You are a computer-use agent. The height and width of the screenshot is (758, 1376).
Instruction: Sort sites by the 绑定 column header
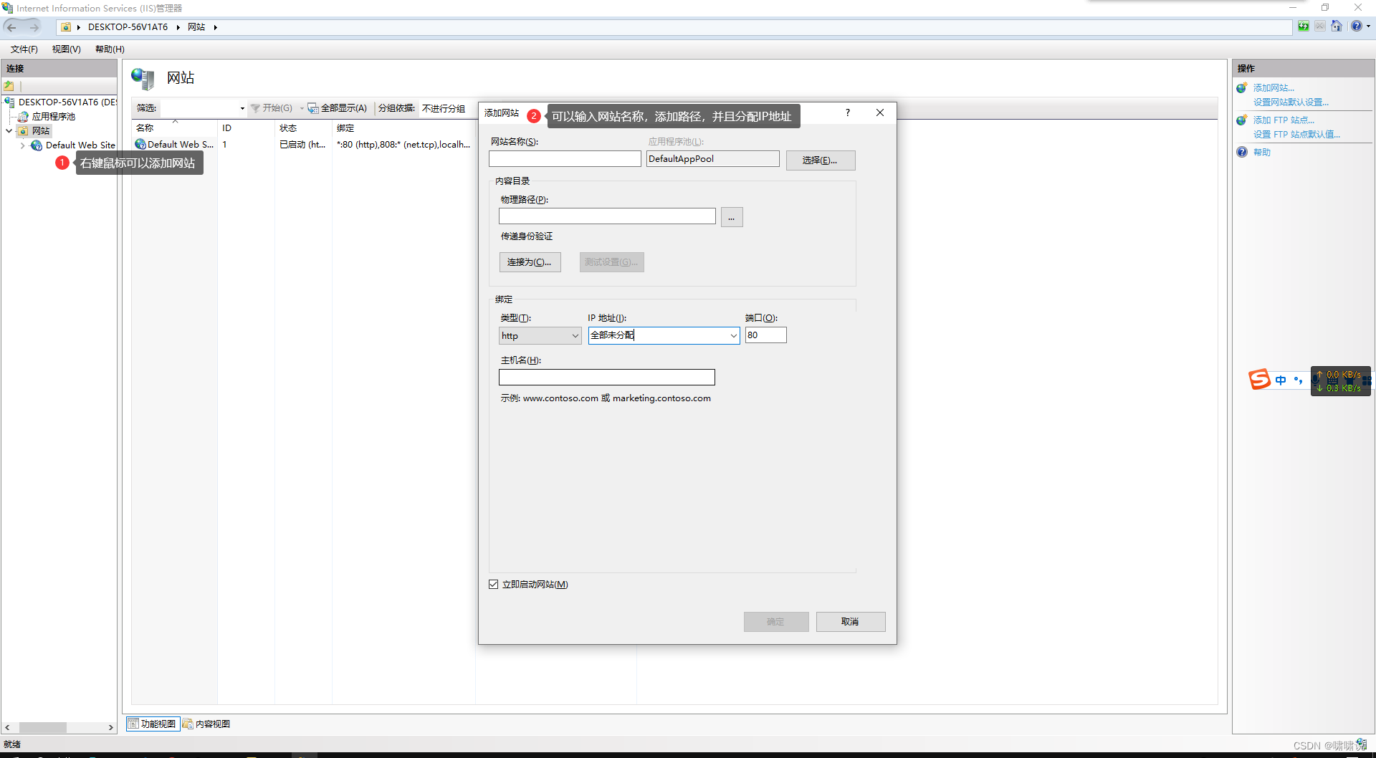403,128
